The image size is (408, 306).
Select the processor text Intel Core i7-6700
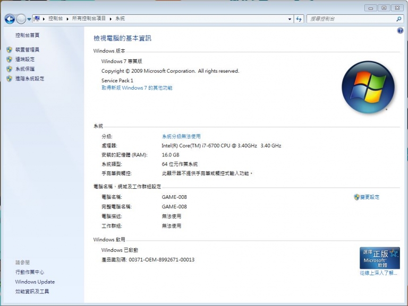click(222, 146)
